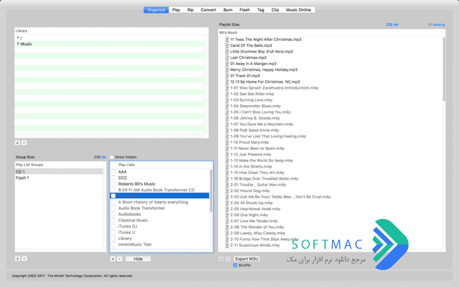Click file icon of 2-02 Hound Dog.m4p

coord(227,191)
